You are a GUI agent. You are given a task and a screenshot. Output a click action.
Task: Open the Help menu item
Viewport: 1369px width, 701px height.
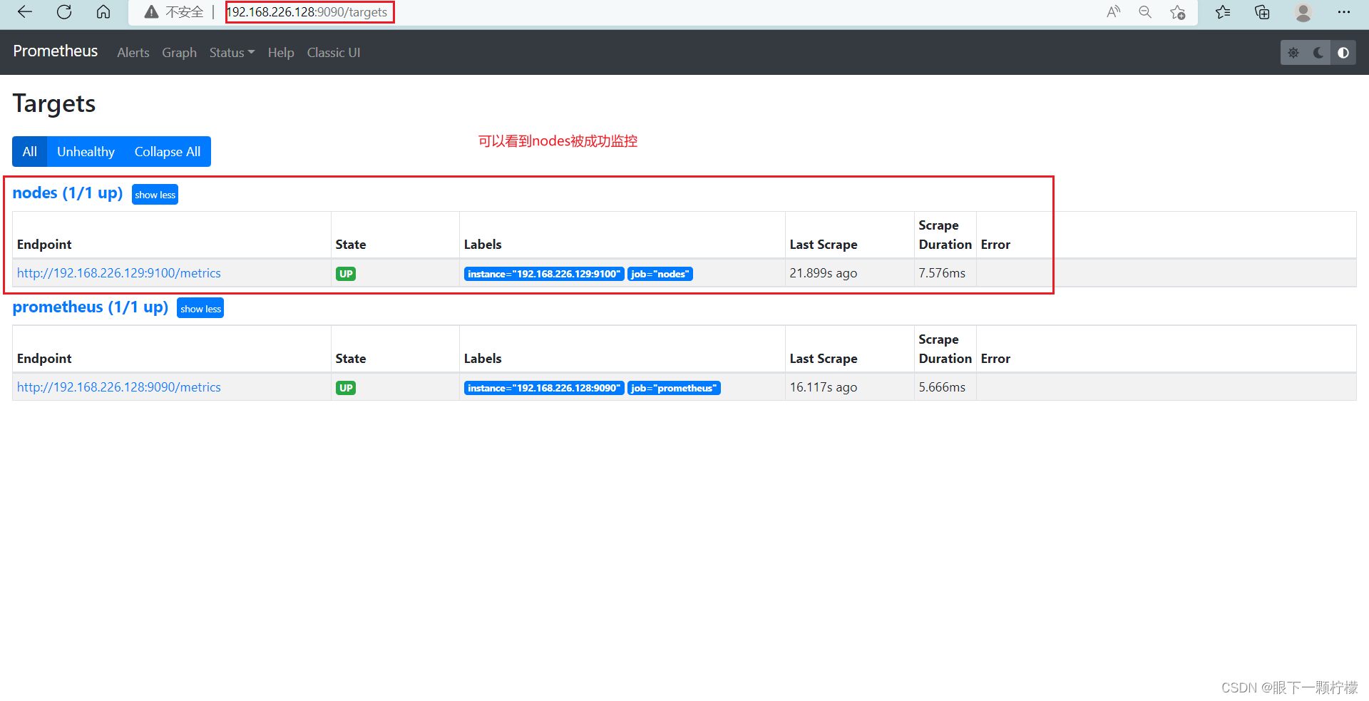tap(281, 53)
